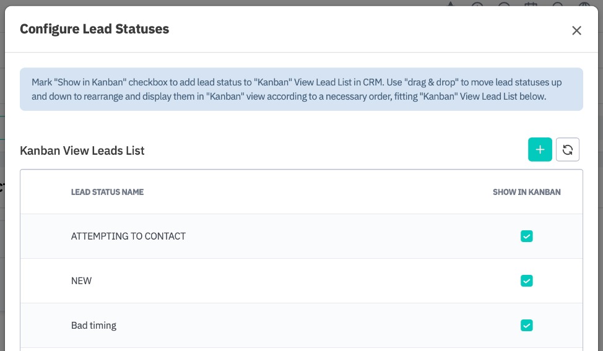Add a new lead status with plus button

click(x=540, y=150)
